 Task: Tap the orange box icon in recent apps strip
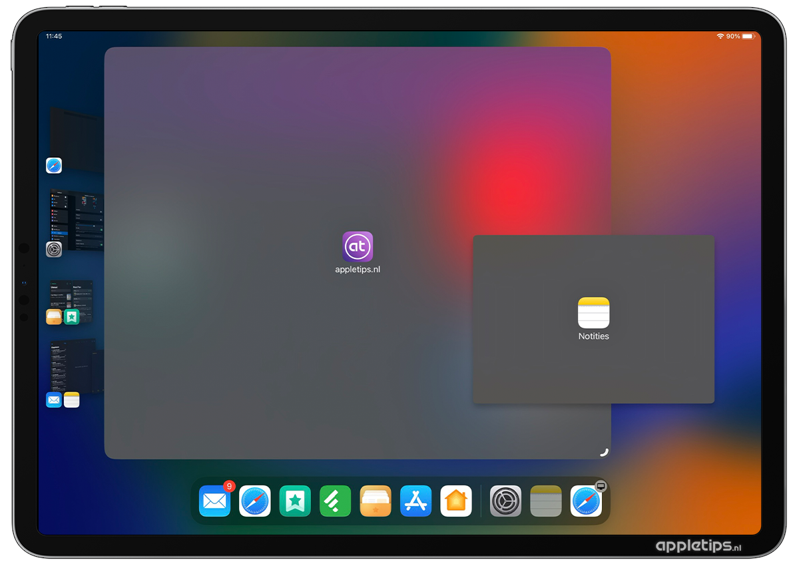tap(54, 317)
